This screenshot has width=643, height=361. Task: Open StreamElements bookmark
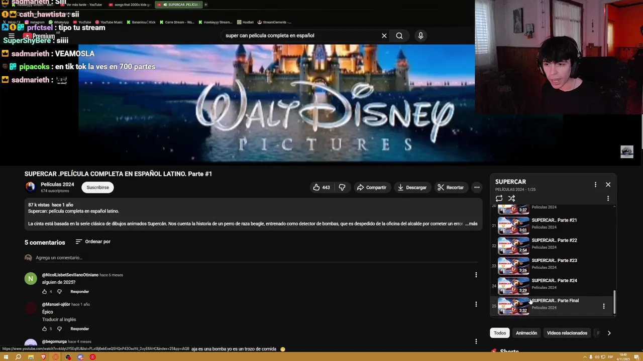click(x=274, y=22)
